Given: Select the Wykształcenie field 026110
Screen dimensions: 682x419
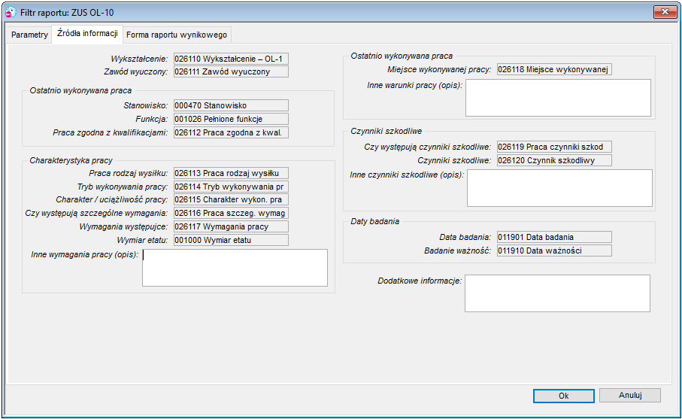Looking at the screenshot, I should click(x=231, y=59).
